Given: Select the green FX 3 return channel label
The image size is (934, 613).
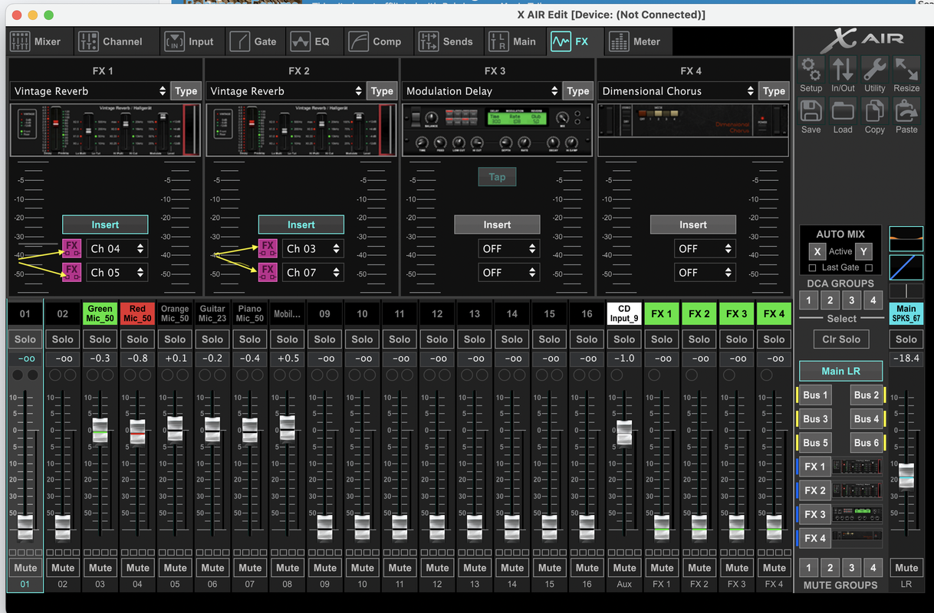Looking at the screenshot, I should 736,313.
